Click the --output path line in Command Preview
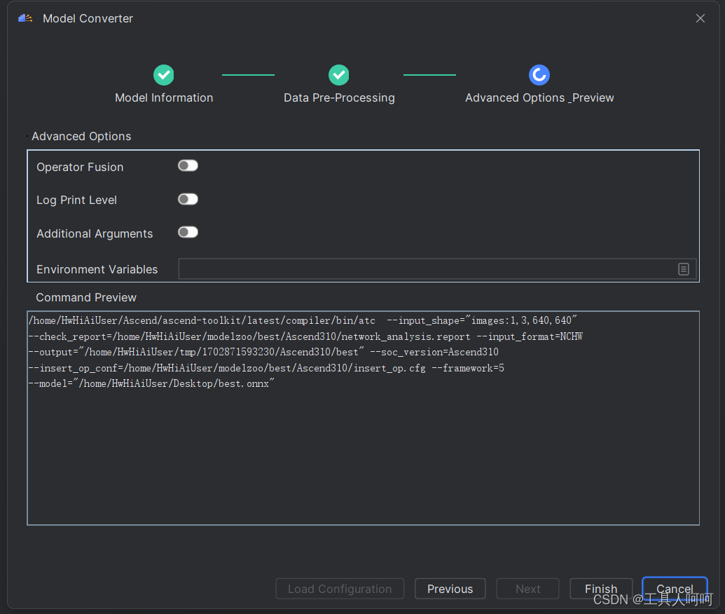Image resolution: width=725 pixels, height=614 pixels. point(263,352)
